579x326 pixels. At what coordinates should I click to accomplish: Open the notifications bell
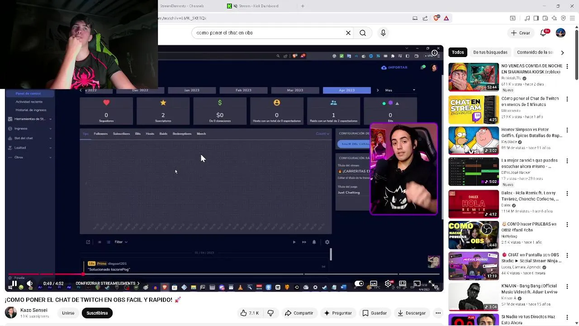click(x=544, y=33)
